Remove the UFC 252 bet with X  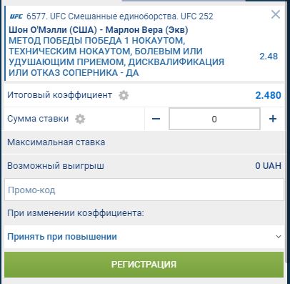[x=276, y=14]
